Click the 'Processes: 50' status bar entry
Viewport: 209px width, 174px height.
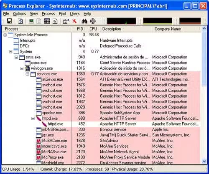coord(97,169)
